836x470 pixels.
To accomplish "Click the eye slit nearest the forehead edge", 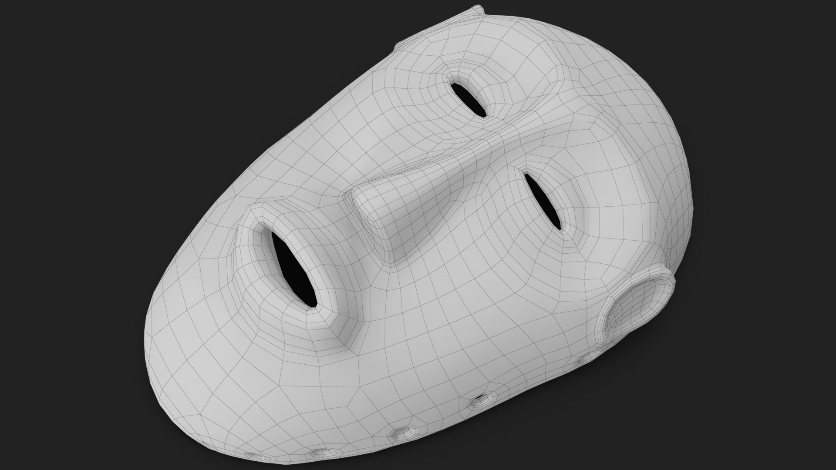I will point(468,100).
